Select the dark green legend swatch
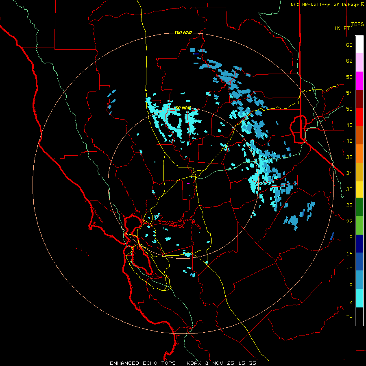Viewport: 366px width, 366px height. [359, 207]
